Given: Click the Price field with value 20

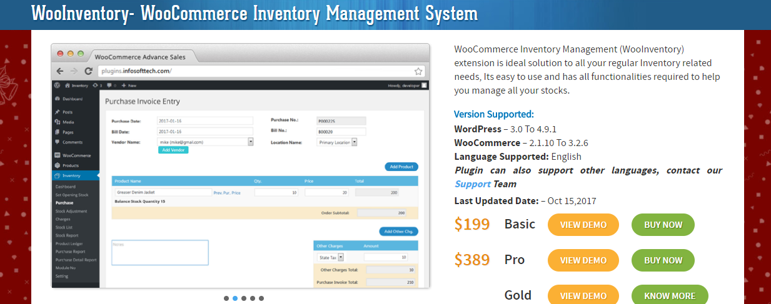Looking at the screenshot, I should point(326,193).
